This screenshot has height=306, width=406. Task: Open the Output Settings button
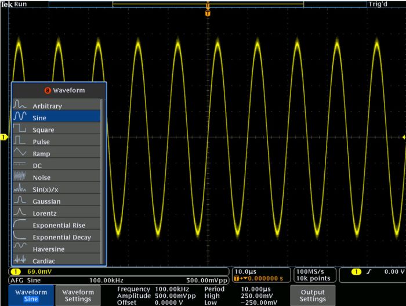click(313, 296)
